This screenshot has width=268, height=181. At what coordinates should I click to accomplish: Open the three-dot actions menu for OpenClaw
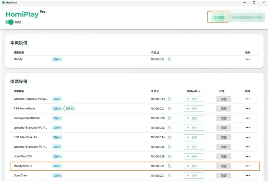pyautogui.click(x=248, y=176)
